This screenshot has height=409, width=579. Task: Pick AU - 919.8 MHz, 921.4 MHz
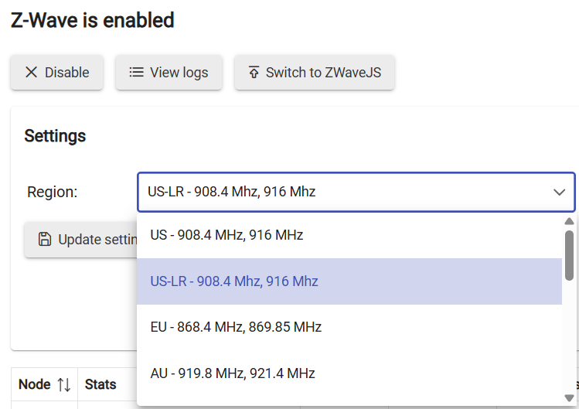233,373
